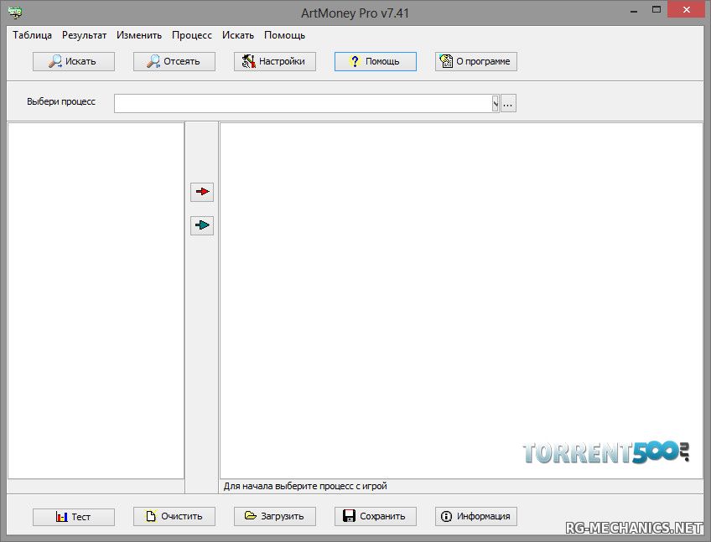Click Загрузить to load a table
711x542 pixels.
(275, 516)
